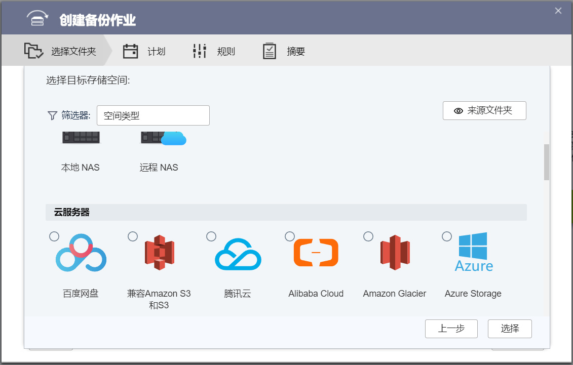Click the 兼容Amazon S3和S3 label
Viewport: 573px width, 365px height.
[x=159, y=299]
